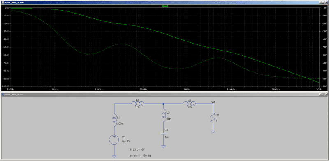Minimize the schematic window
This screenshot has height=161, width=329.
click(x=320, y=94)
